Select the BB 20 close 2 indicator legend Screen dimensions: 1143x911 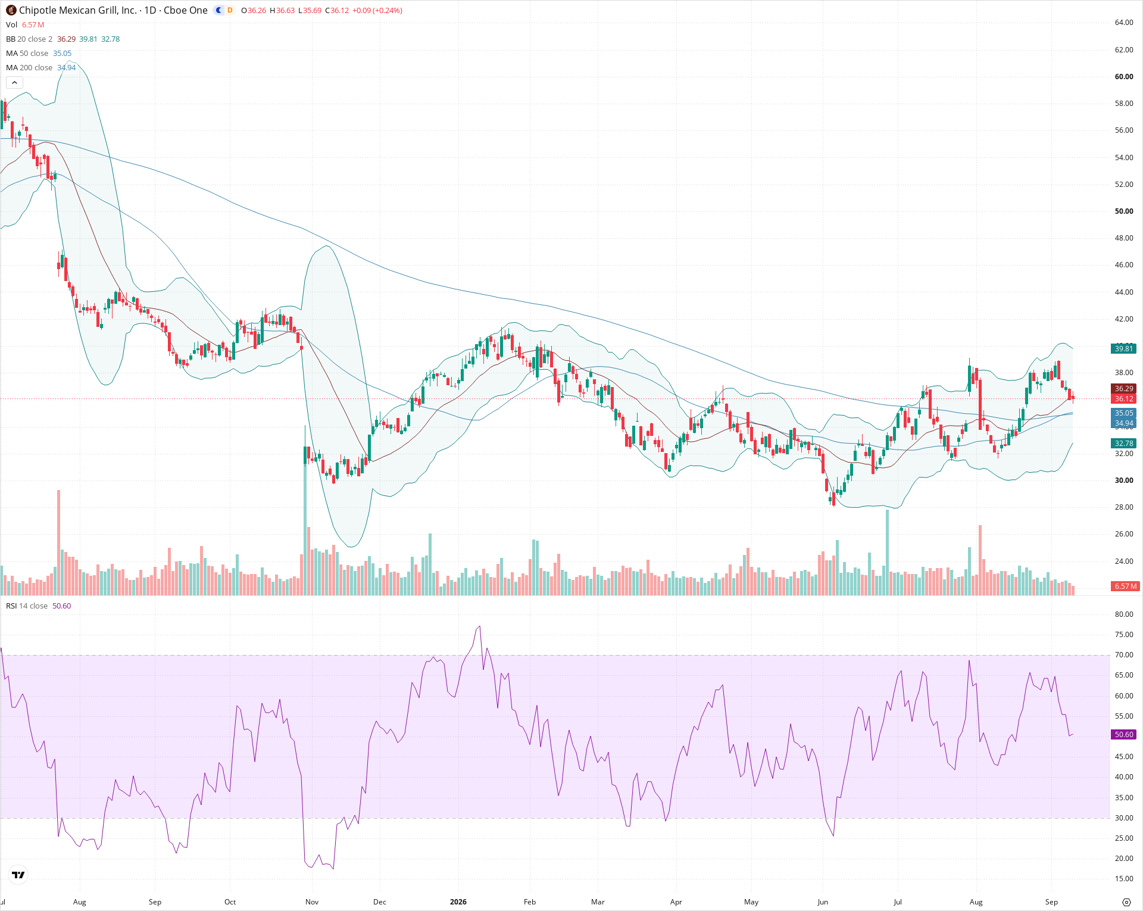coord(63,39)
